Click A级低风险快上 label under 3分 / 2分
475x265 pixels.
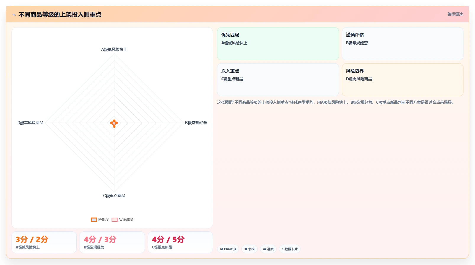[x=28, y=247]
